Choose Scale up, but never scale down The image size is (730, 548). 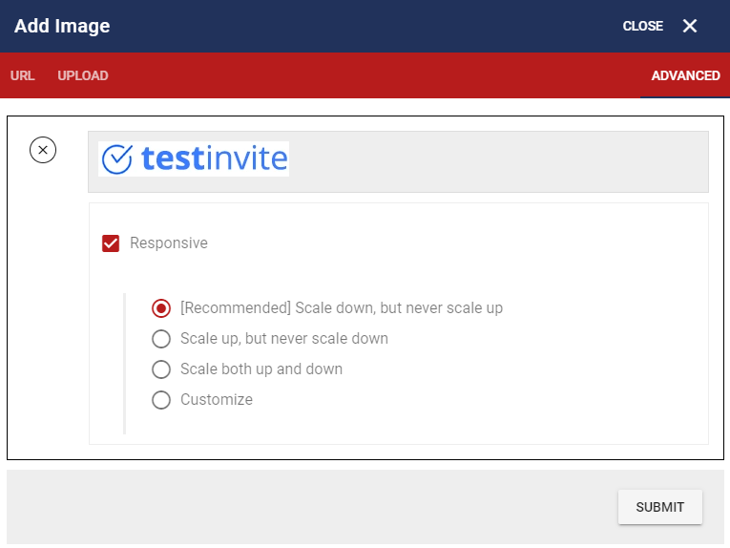pos(161,339)
